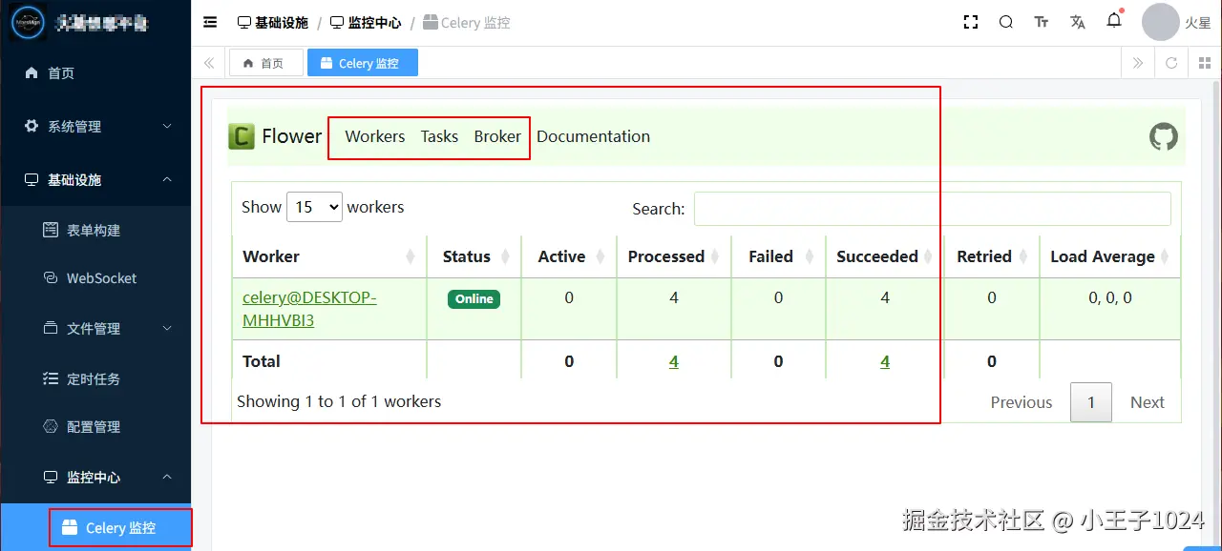Click the Previous pagination button

[x=1021, y=402]
